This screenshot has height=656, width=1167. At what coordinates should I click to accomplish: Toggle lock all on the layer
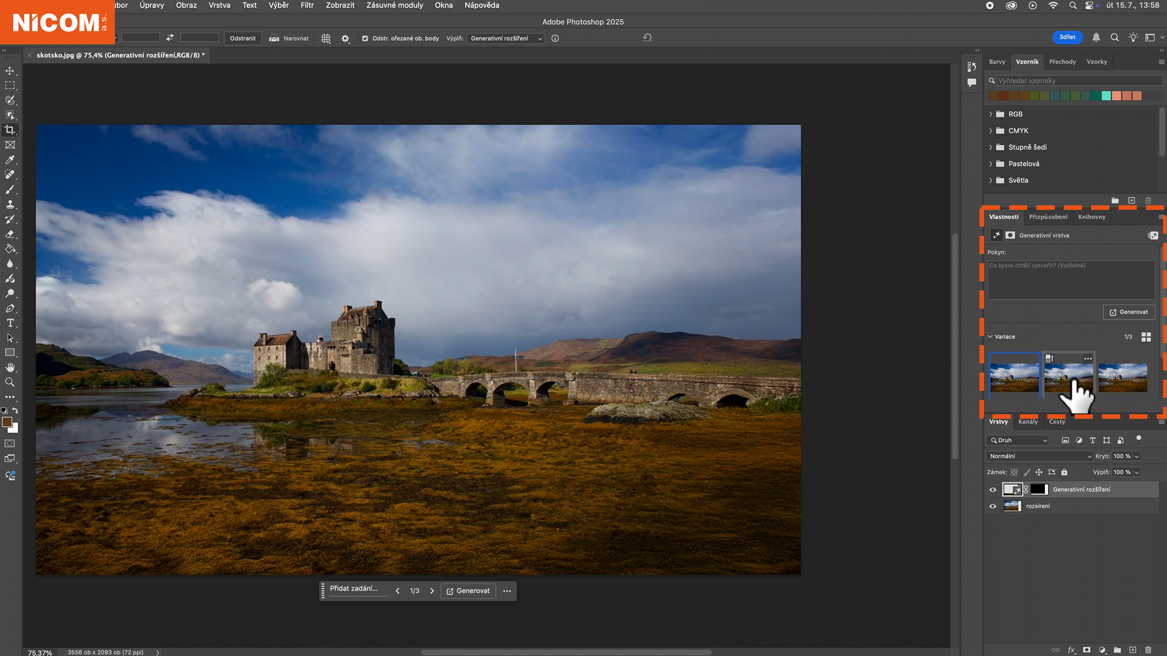tap(1065, 472)
